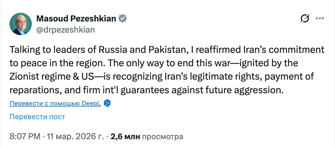Click the blue verified badge
Viewport: 335px width, 147px height.
[x=123, y=19]
